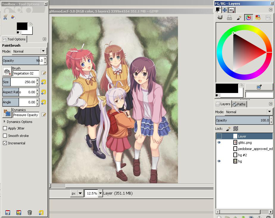This screenshot has width=275, height=218.
Task: Switch to the Layers tab
Action: click(223, 104)
